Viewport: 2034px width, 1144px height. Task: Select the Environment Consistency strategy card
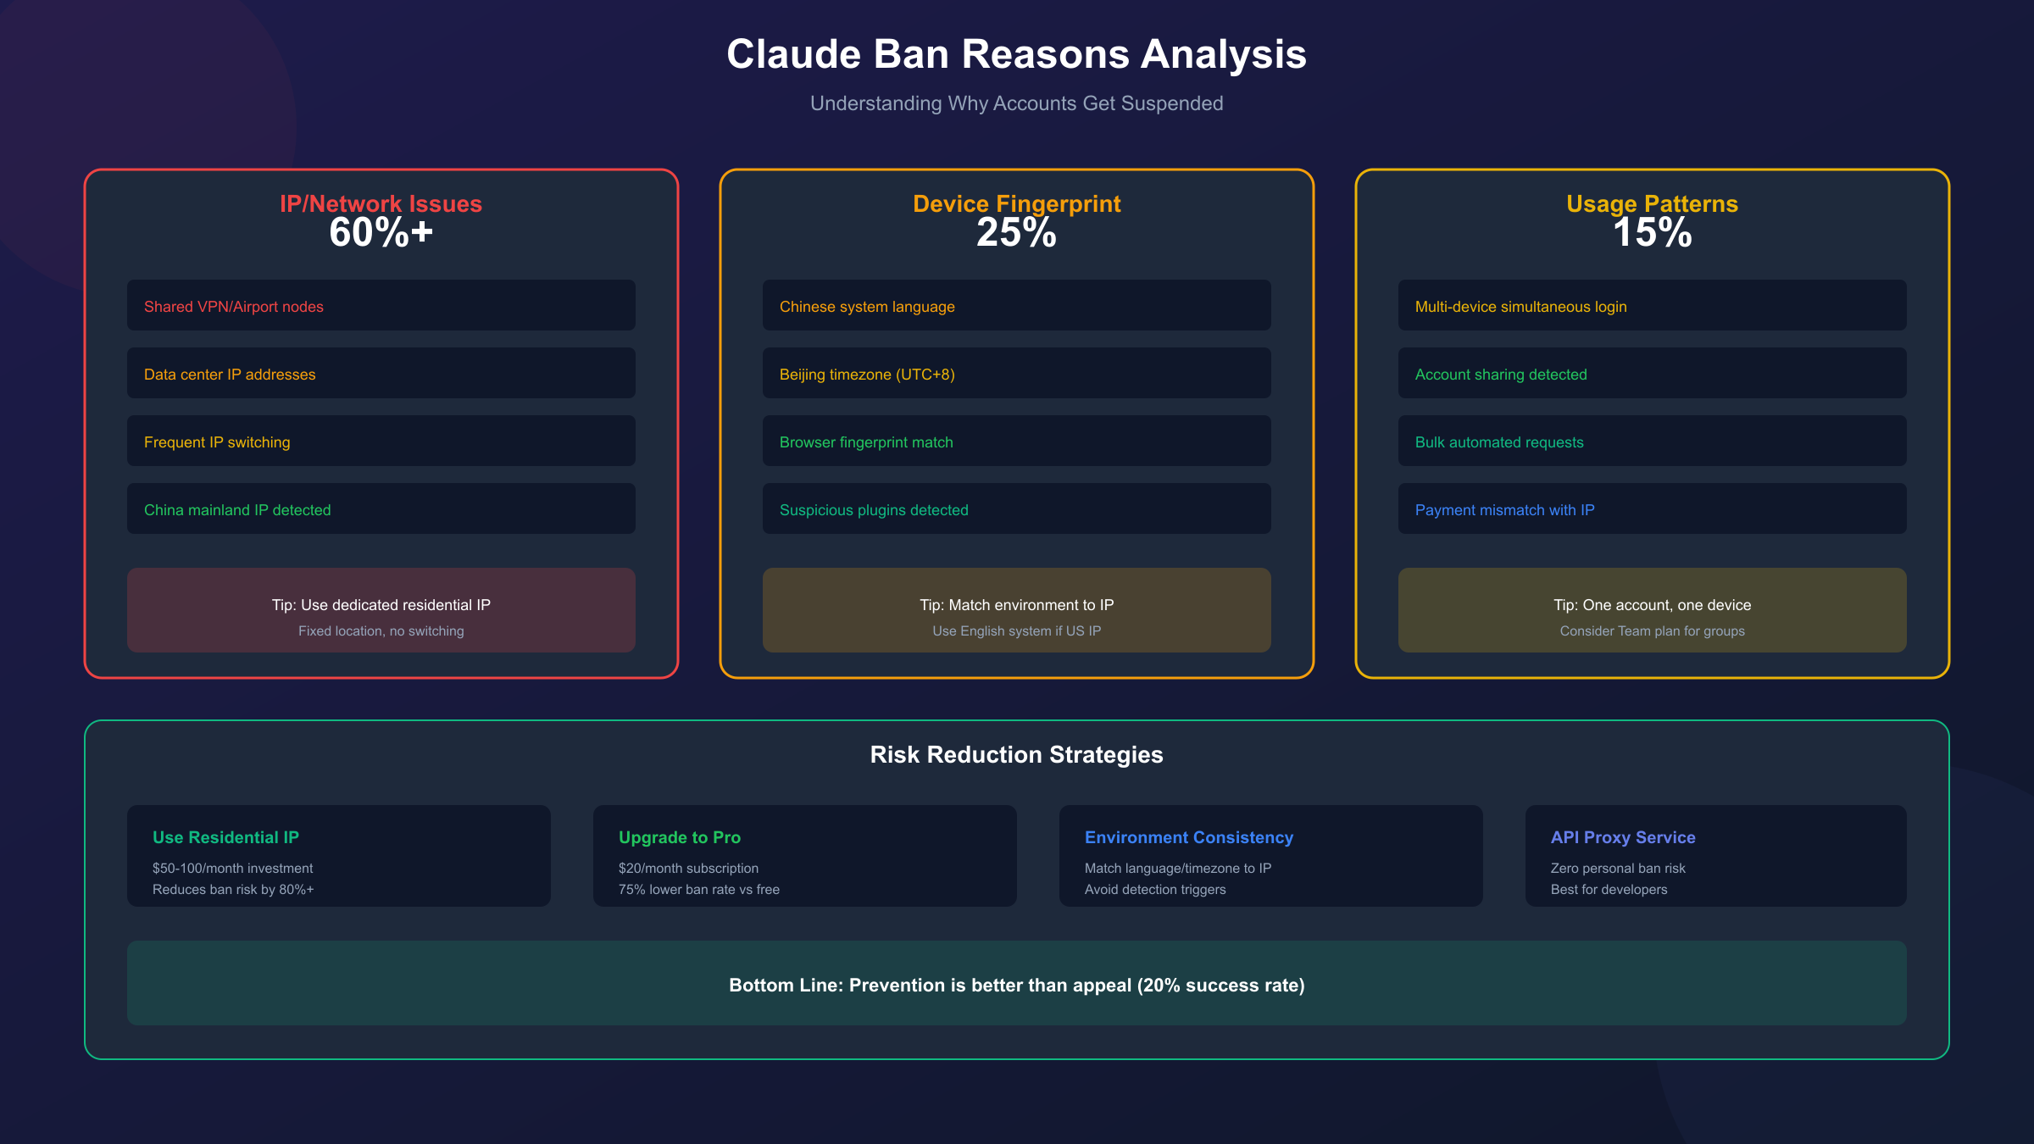click(x=1270, y=856)
